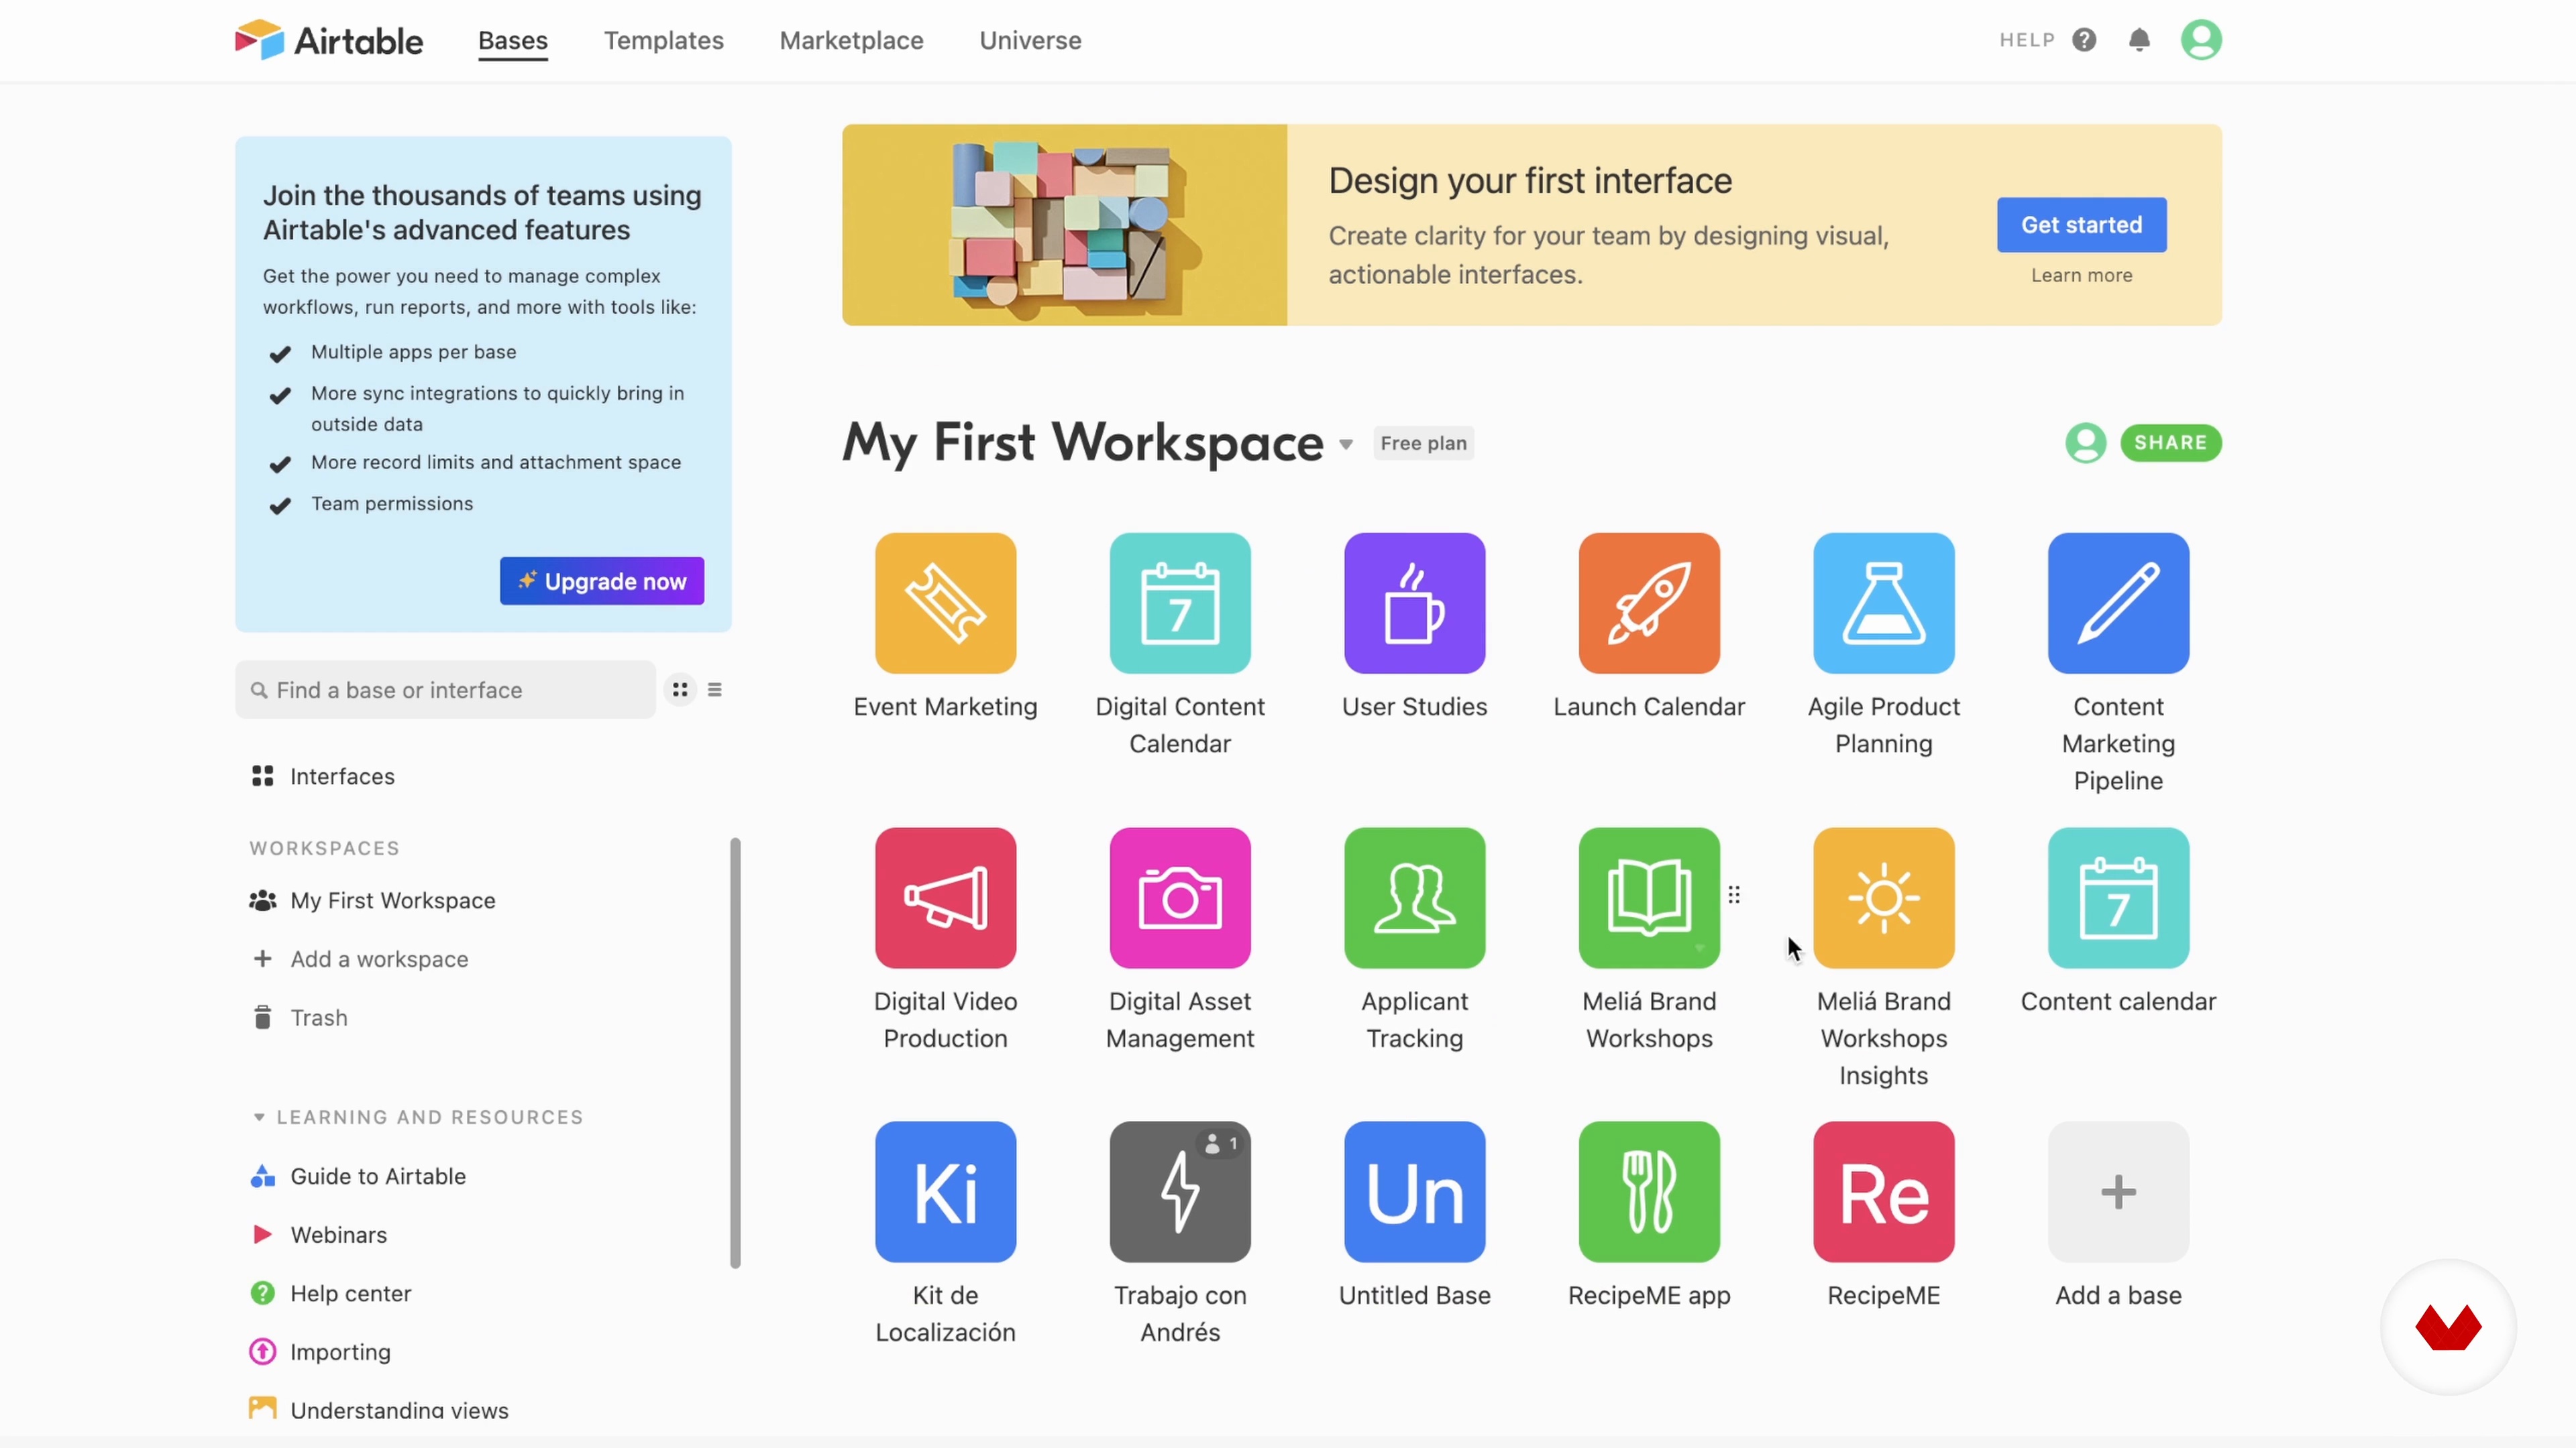Click the sidebar vertical scrollbar
This screenshot has height=1448, width=2576.
click(735, 1052)
